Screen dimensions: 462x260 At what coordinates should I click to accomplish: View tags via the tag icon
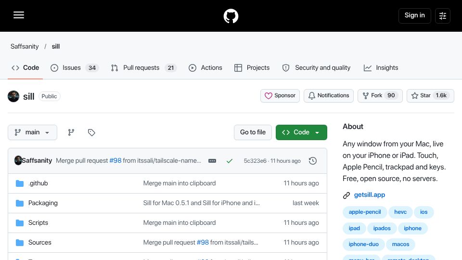pos(91,132)
